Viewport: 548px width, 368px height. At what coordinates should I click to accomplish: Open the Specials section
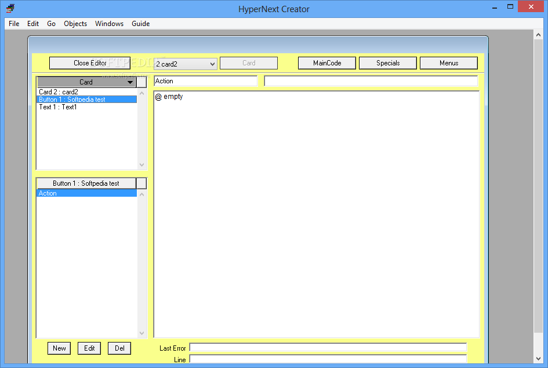388,63
